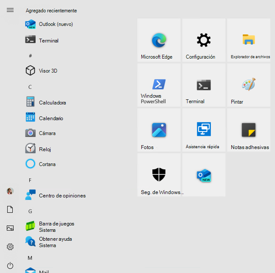This screenshot has width=275, height=273.
Task: Open the Configuración tile
Action: pyautogui.click(x=204, y=40)
